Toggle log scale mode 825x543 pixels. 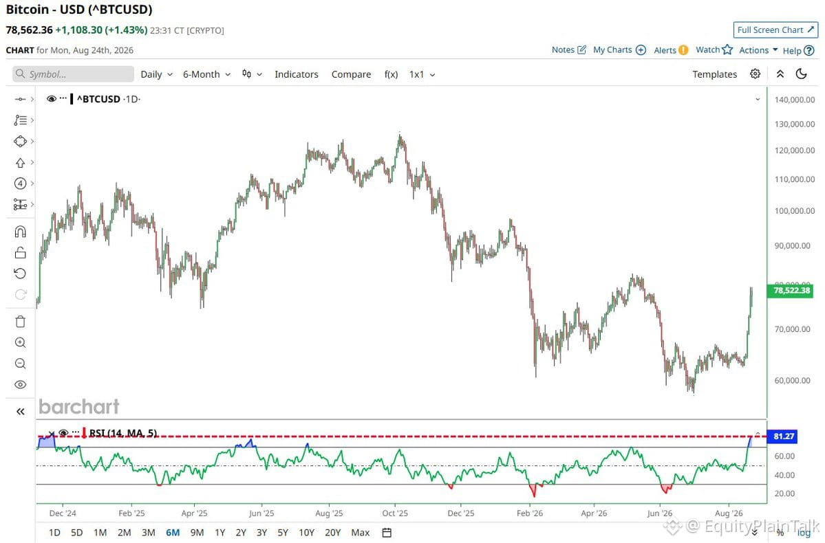(x=804, y=533)
